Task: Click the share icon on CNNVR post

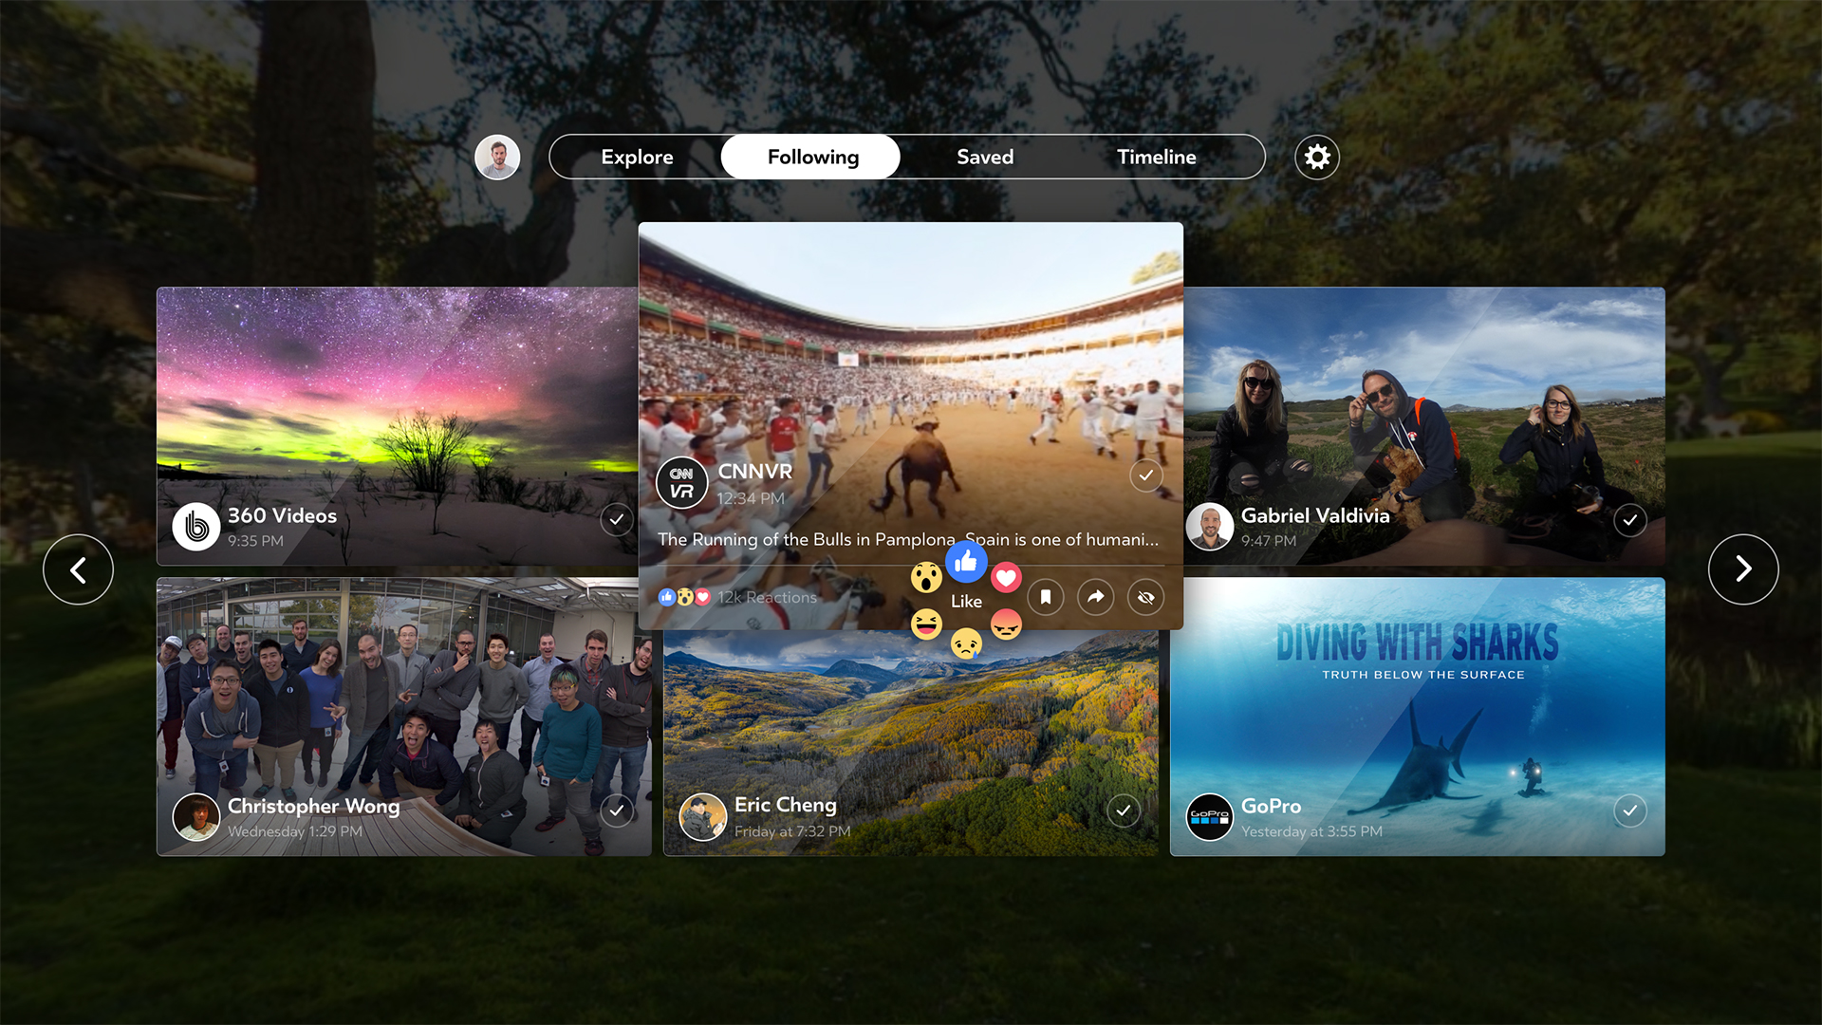Action: tap(1097, 596)
